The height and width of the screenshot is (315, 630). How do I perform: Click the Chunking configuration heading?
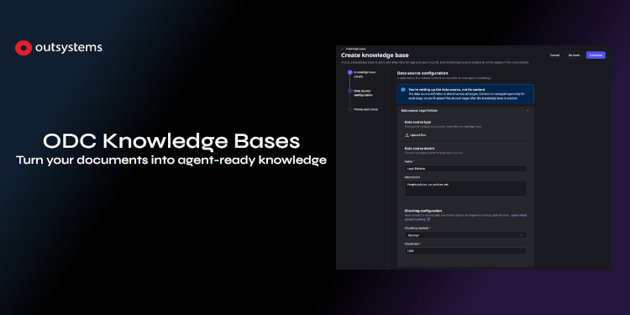(423, 211)
